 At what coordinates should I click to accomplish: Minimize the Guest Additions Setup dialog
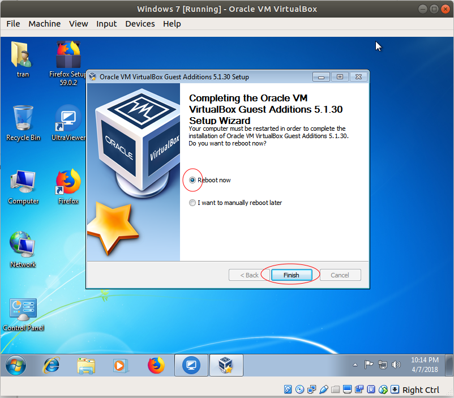coord(321,77)
